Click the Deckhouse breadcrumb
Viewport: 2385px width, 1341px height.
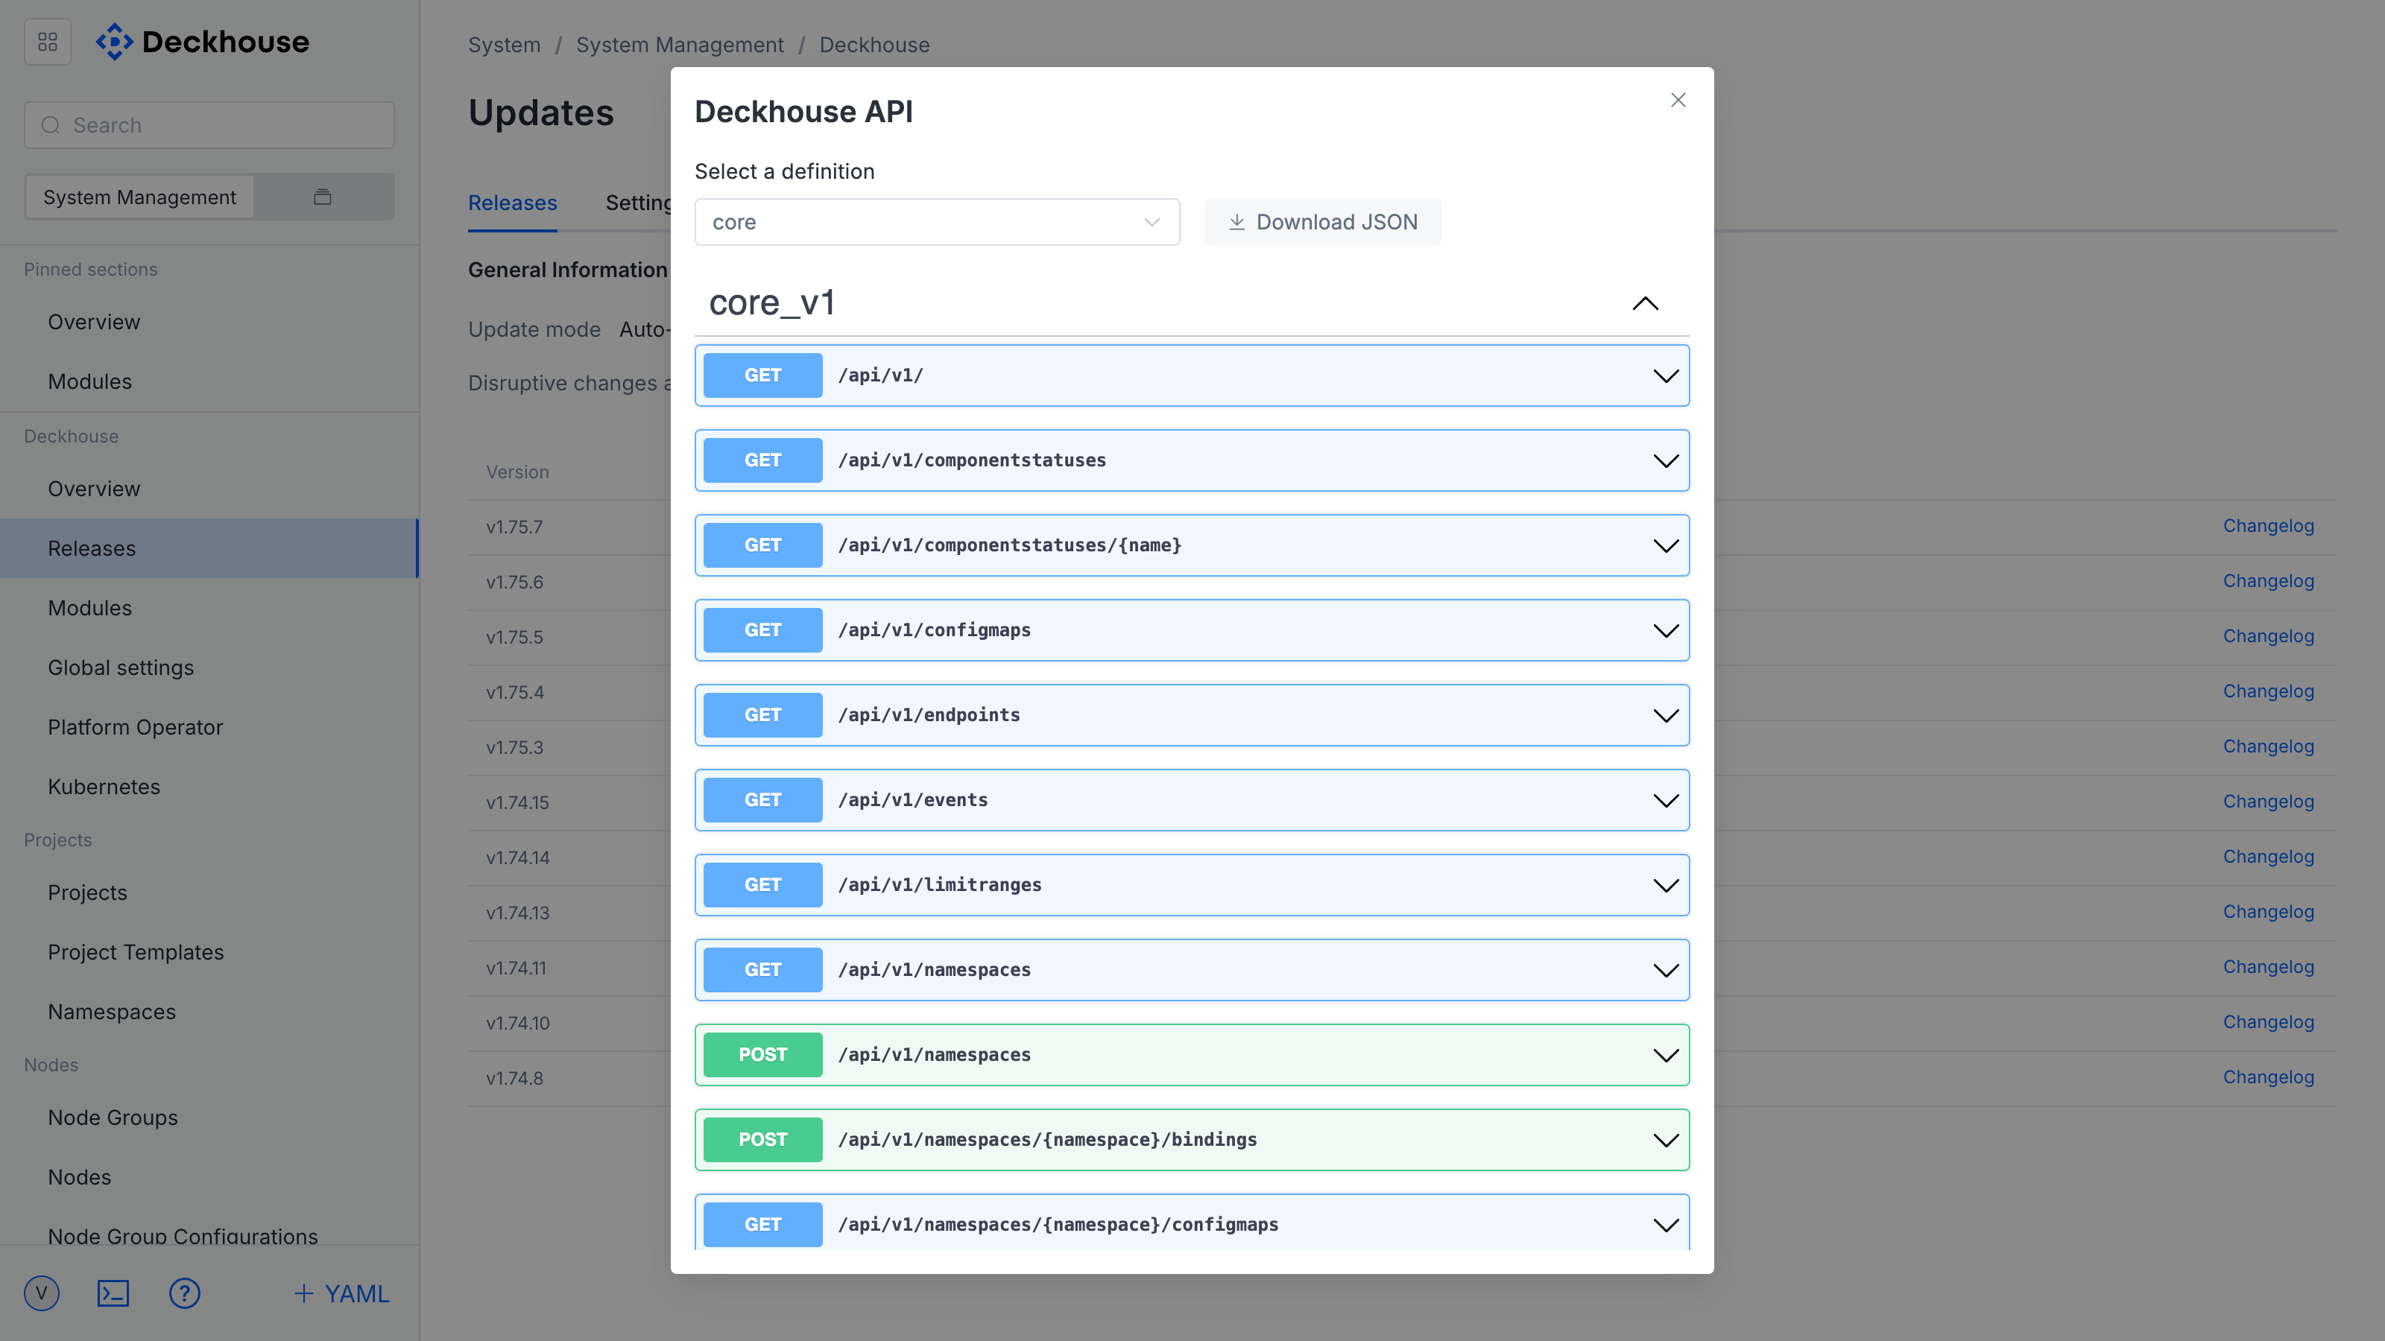(874, 45)
